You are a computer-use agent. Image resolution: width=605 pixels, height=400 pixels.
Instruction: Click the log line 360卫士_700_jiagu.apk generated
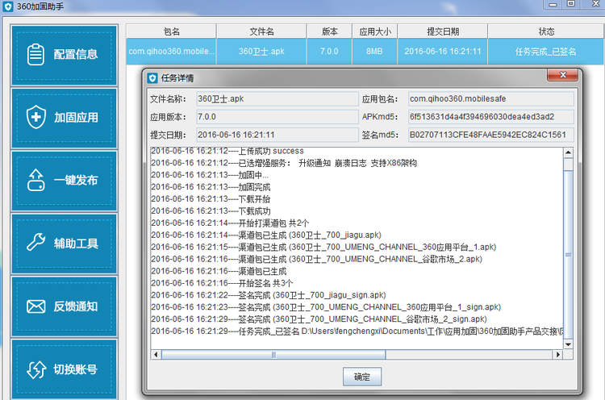click(266, 235)
